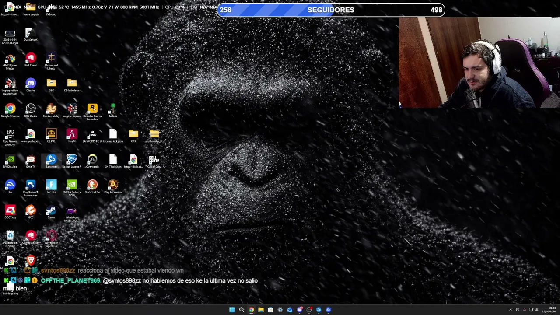Select the OCCT.exe desktop icon
This screenshot has width=560, height=315.
[10, 212]
